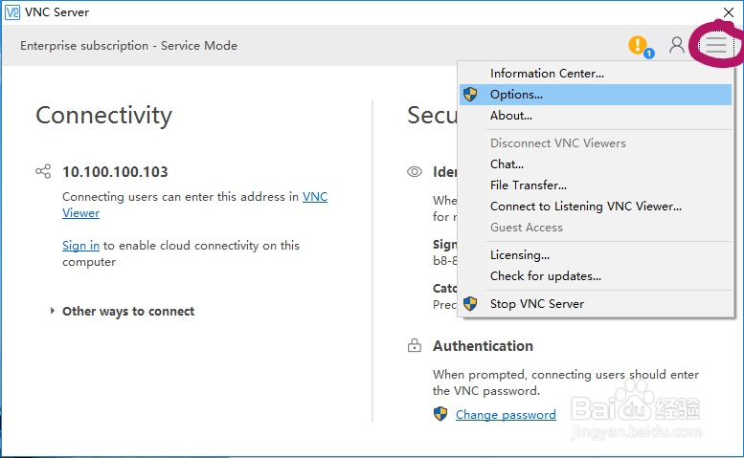
Task: Select Options... from the menu
Action: tap(516, 95)
